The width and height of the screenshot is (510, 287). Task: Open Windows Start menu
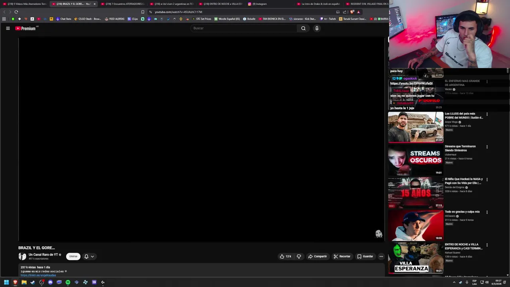point(6,282)
